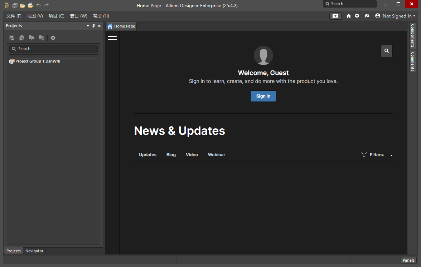Viewport: 421px width, 267px height.
Task: Click the Guest profile avatar
Action: [x=263, y=55]
